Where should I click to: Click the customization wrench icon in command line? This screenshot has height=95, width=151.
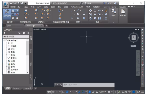coord(61,85)
